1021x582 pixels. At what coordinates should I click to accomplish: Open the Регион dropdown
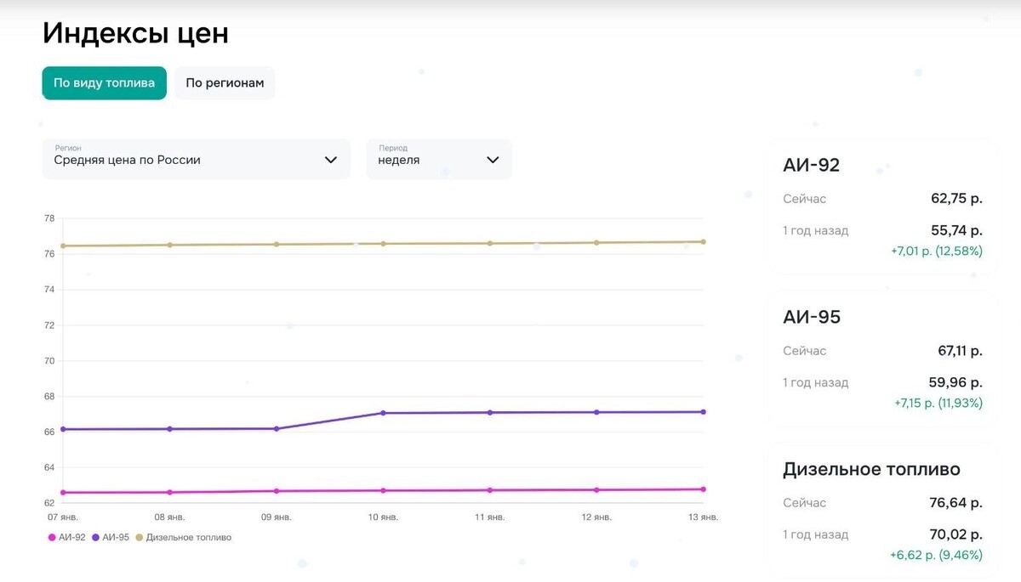coord(196,159)
